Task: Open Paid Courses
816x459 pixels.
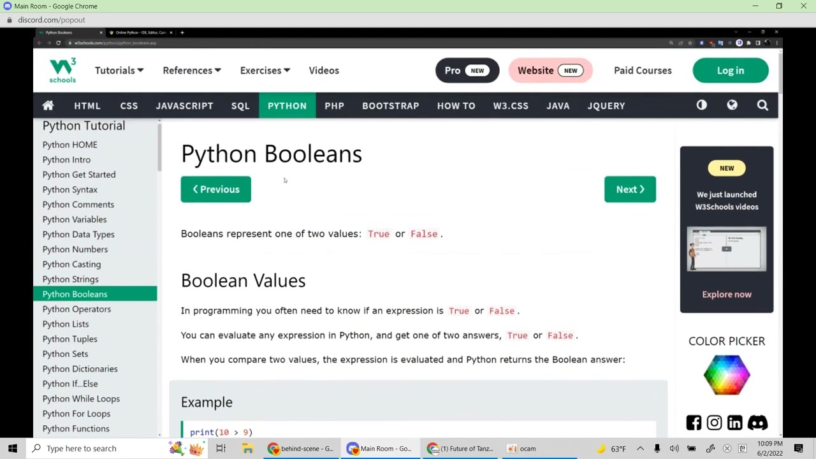Action: coord(643,70)
